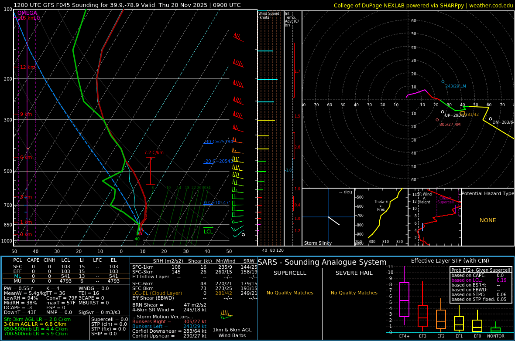This screenshot has height=341, width=515.
Task: Click the blue 'Bunkers Left = 243/29 kt'
Action: click(169, 326)
